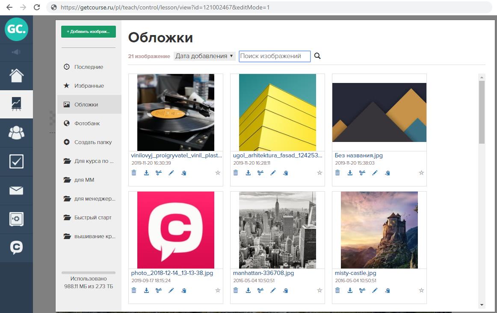Screen dimensions: 497x313
Task: Click pencil icon under manhattan-336708.jpg
Action: [273, 290]
